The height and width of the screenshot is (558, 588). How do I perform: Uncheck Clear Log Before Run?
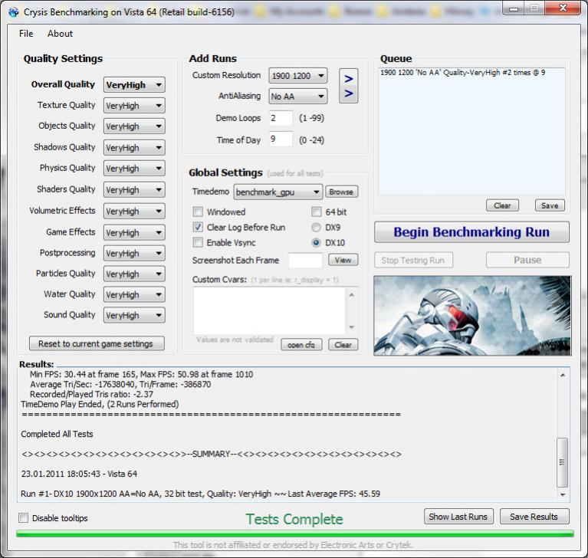198,227
